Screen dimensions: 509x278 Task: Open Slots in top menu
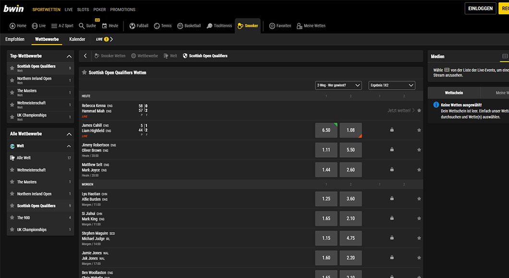point(83,10)
